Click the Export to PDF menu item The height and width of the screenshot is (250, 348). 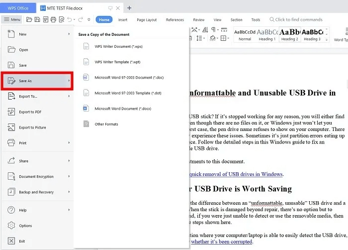click(x=38, y=112)
